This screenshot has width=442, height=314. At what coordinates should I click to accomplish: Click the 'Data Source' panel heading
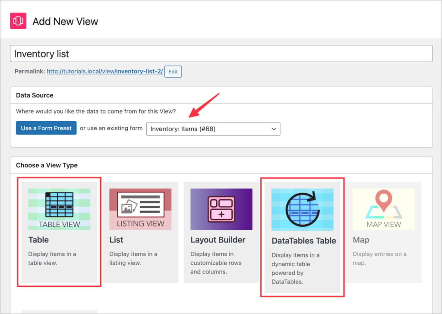(x=35, y=95)
